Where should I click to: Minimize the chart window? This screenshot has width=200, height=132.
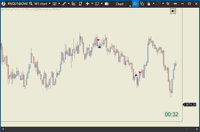(x=182, y=4)
